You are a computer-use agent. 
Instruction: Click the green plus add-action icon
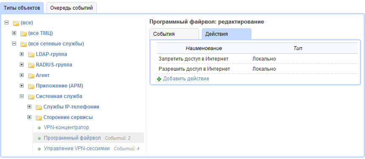(159, 79)
